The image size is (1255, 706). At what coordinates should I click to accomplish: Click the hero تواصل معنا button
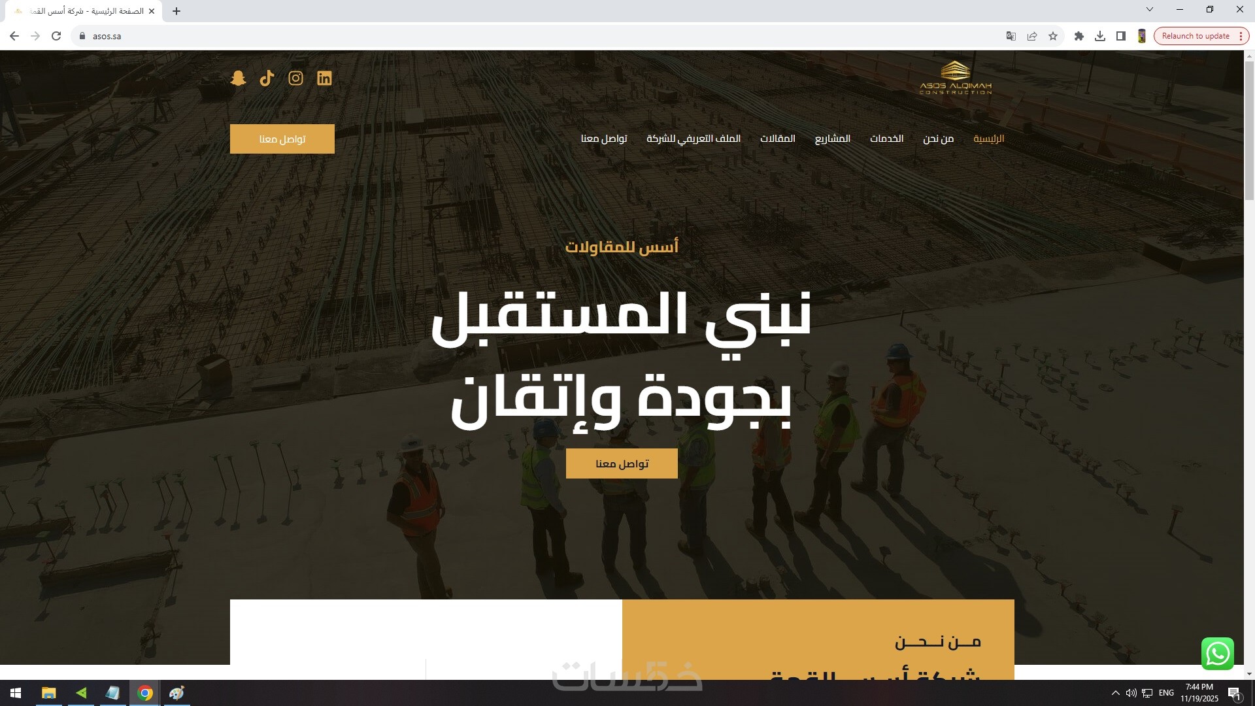(622, 463)
